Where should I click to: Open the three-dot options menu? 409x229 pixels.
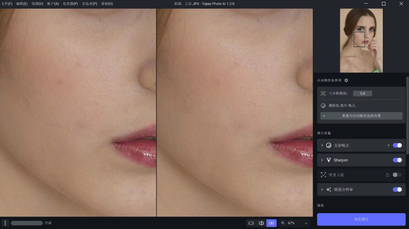[5, 223]
